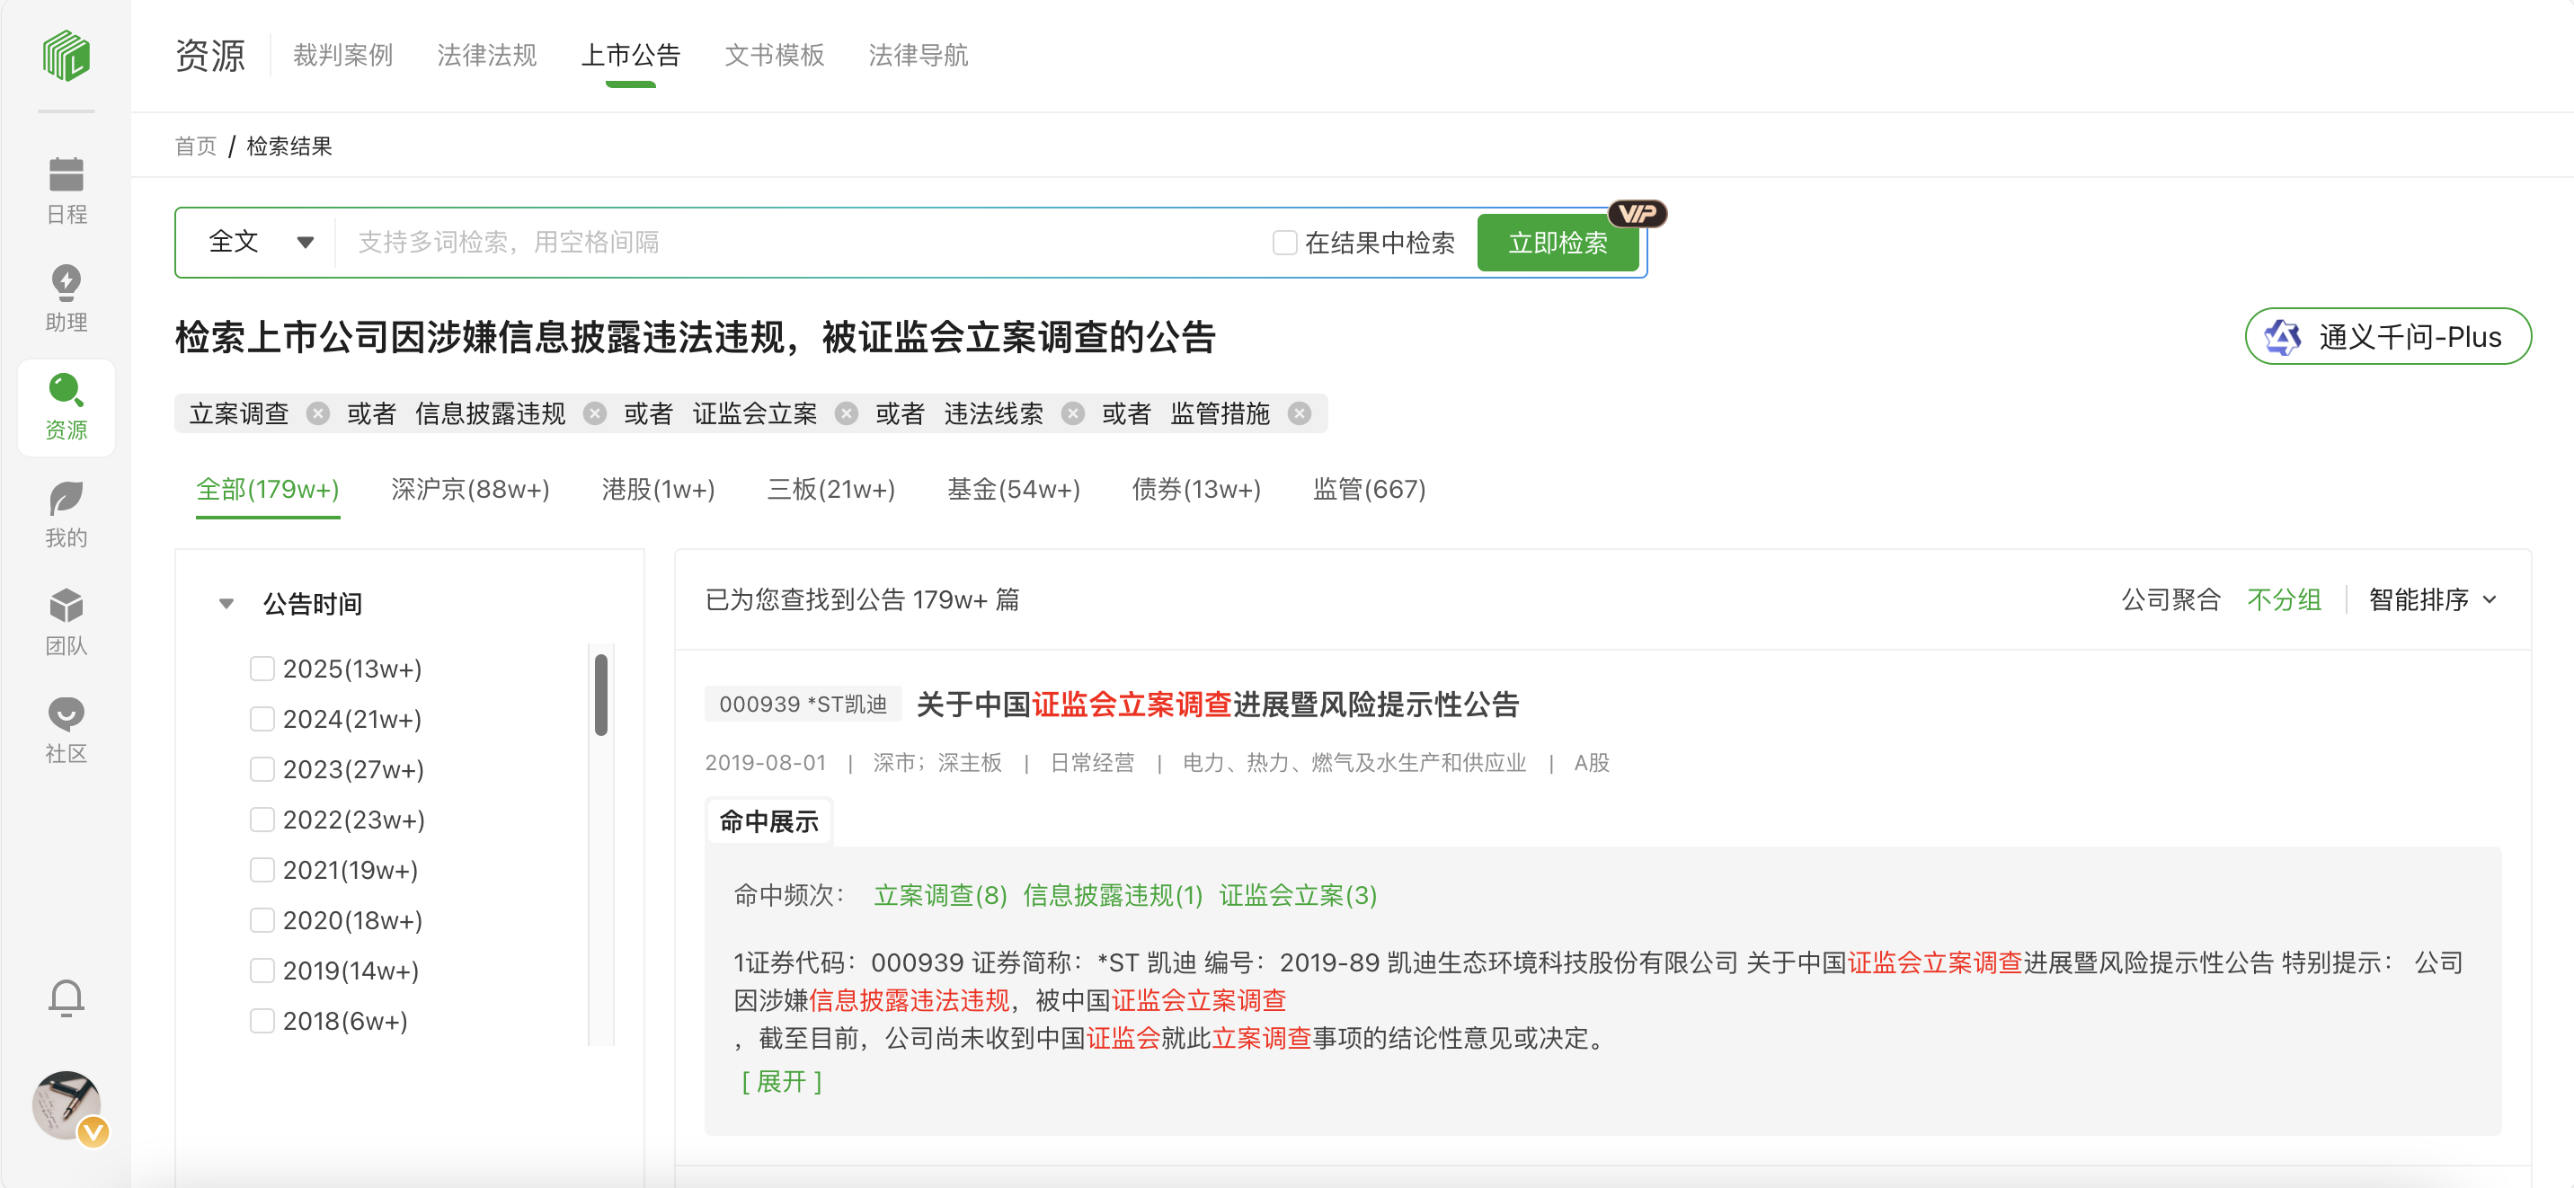Go to 首页 breadcrumb link

point(196,146)
